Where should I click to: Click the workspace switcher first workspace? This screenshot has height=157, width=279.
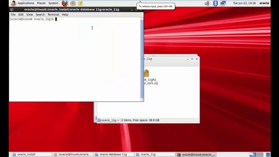(x=252, y=154)
